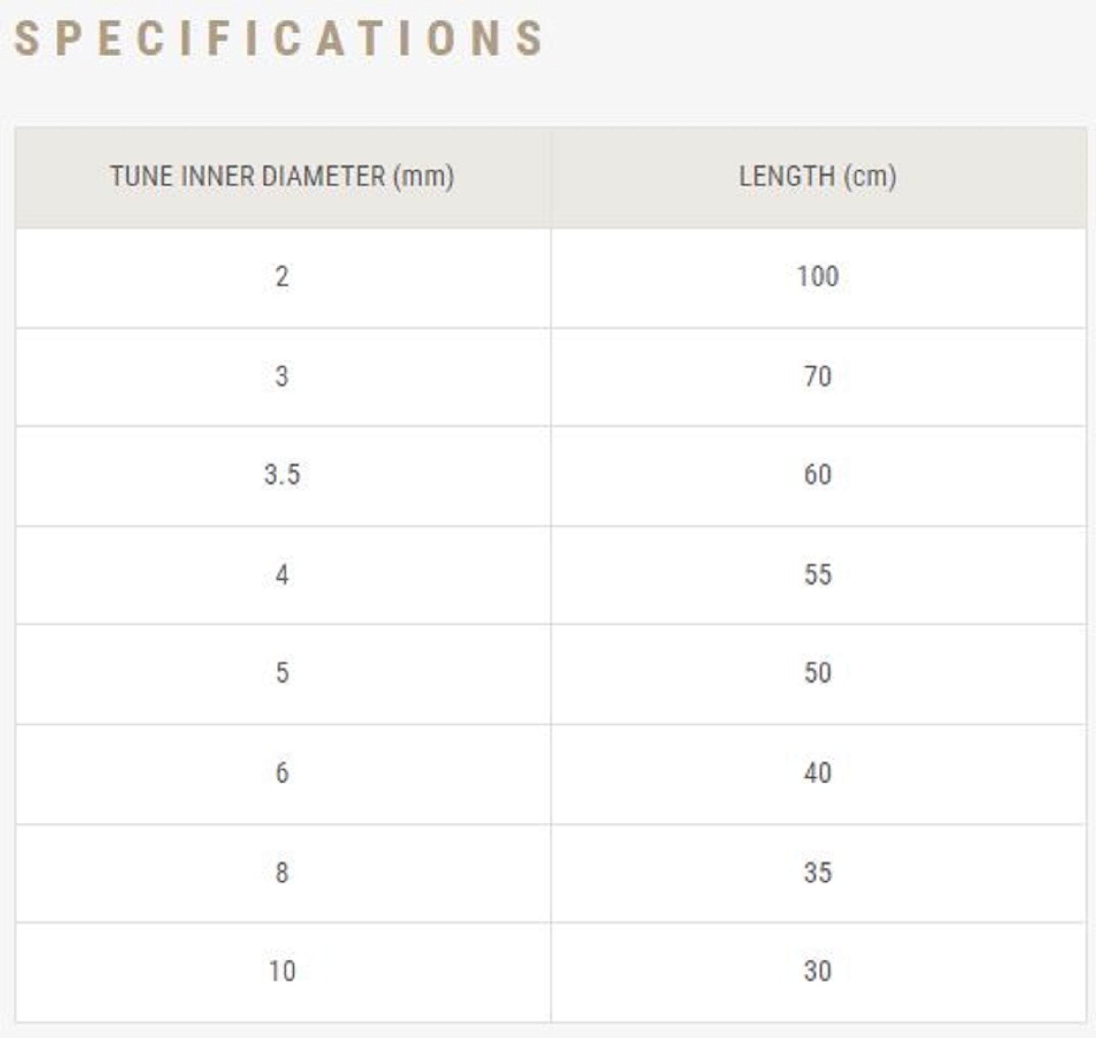Click the length value 30
Image resolution: width=1096 pixels, height=1038 pixels.
coord(818,971)
